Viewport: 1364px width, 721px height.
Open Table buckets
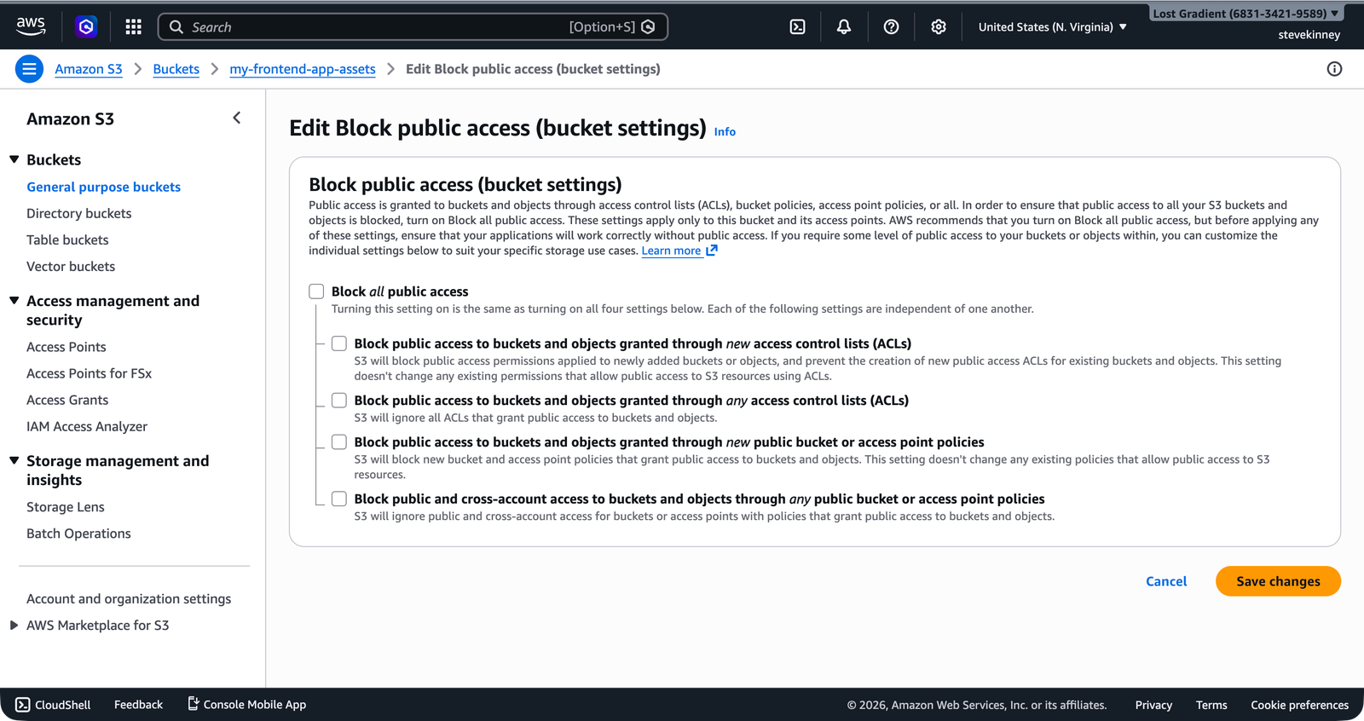pyautogui.click(x=67, y=239)
